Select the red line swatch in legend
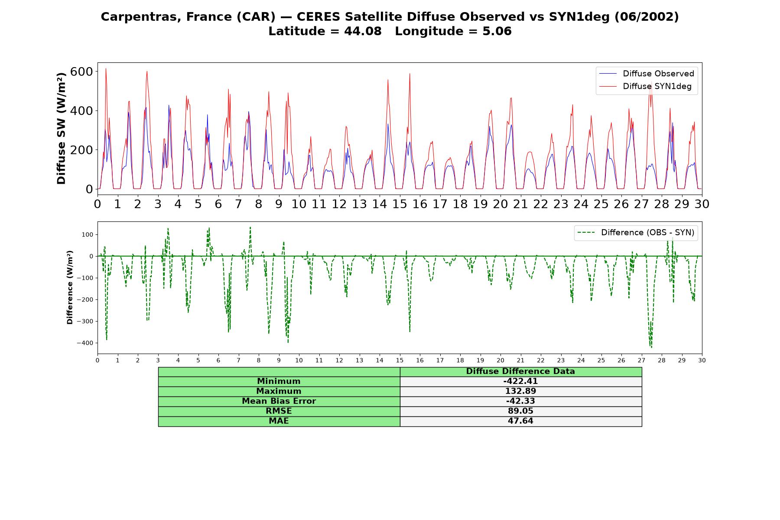 pos(608,87)
